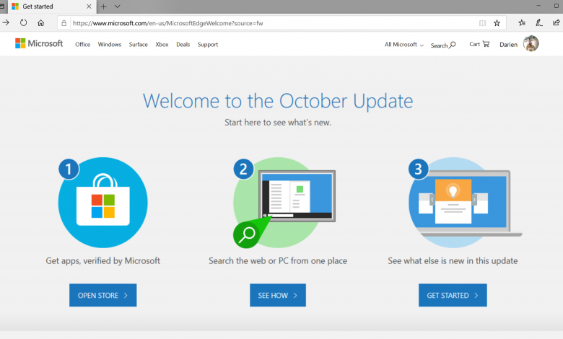Image resolution: width=563 pixels, height=339 pixels.
Task: Click the Add notes pen icon
Action: click(539, 23)
